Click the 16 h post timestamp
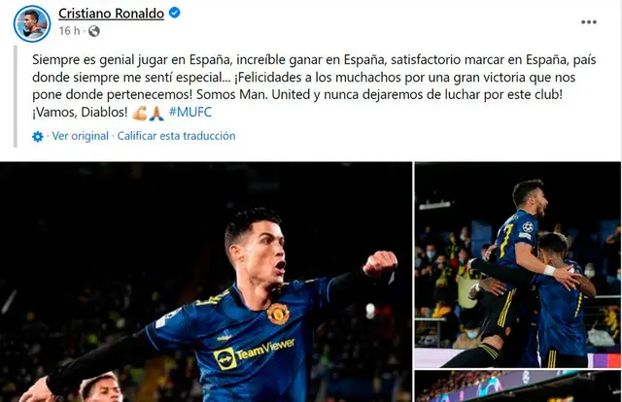Screen dimensions: 622x402 [x=69, y=30]
